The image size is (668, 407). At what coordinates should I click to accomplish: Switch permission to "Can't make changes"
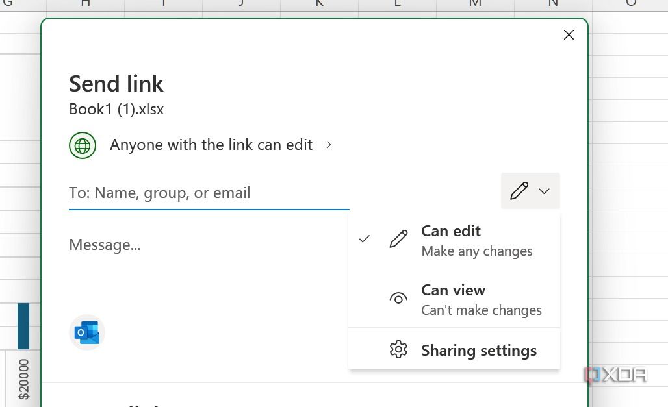[482, 310]
